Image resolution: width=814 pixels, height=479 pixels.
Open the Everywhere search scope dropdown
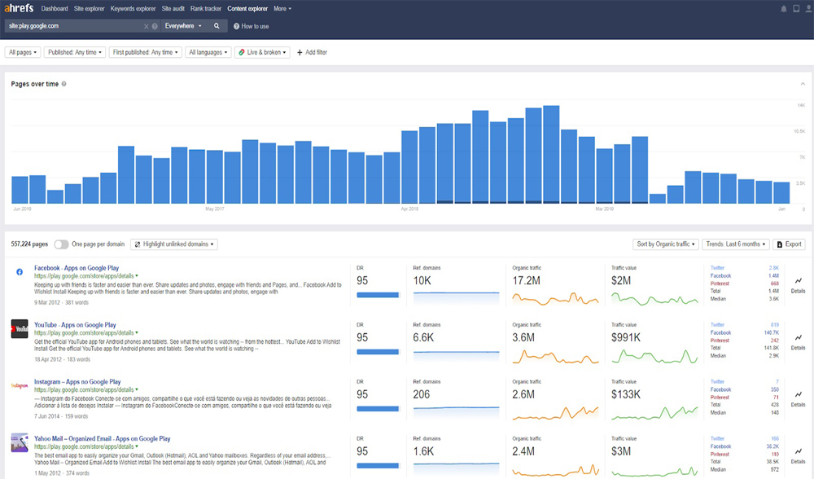[x=183, y=26]
